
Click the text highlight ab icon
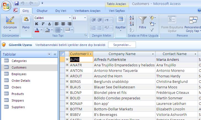(x=107, y=28)
